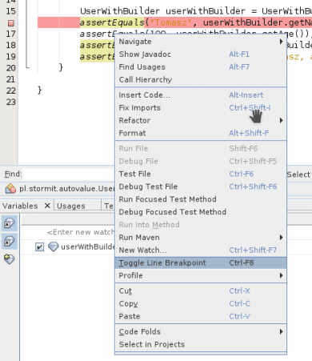Open the Navigate submenu

(201, 42)
